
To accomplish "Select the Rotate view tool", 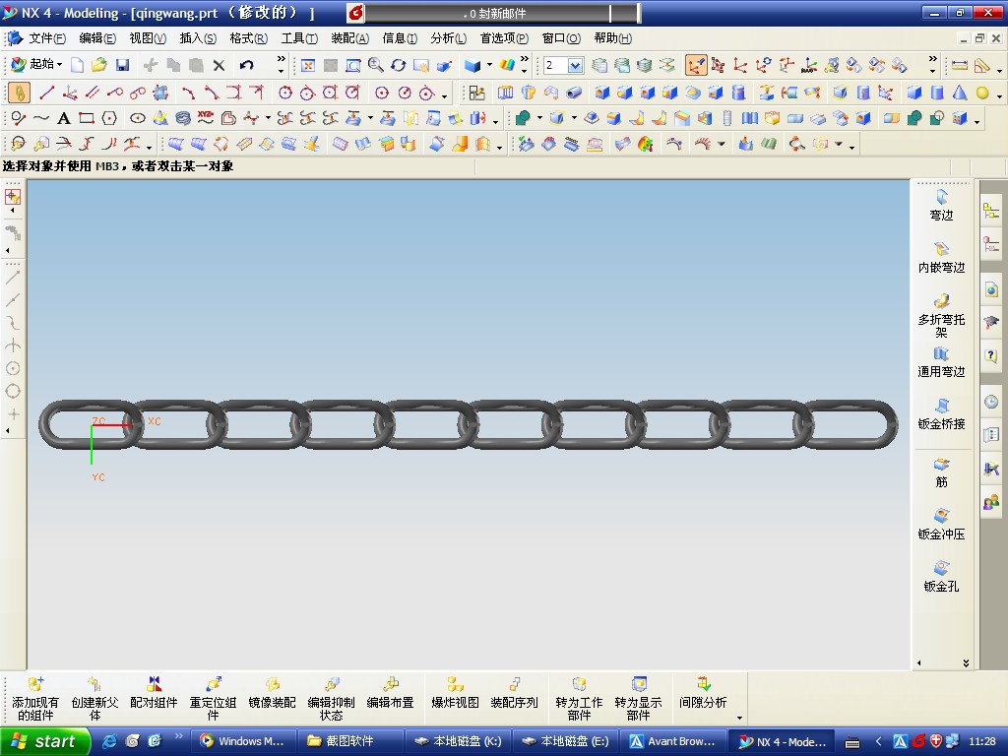I will [398, 65].
